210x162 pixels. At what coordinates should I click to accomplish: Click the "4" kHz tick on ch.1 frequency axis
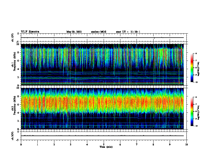[x=19, y=69]
